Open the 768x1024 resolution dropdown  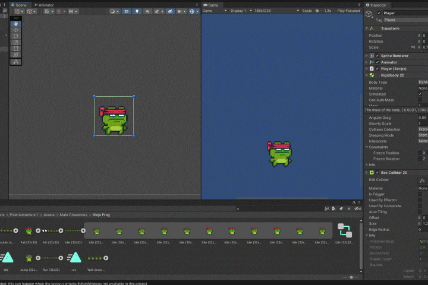276,11
